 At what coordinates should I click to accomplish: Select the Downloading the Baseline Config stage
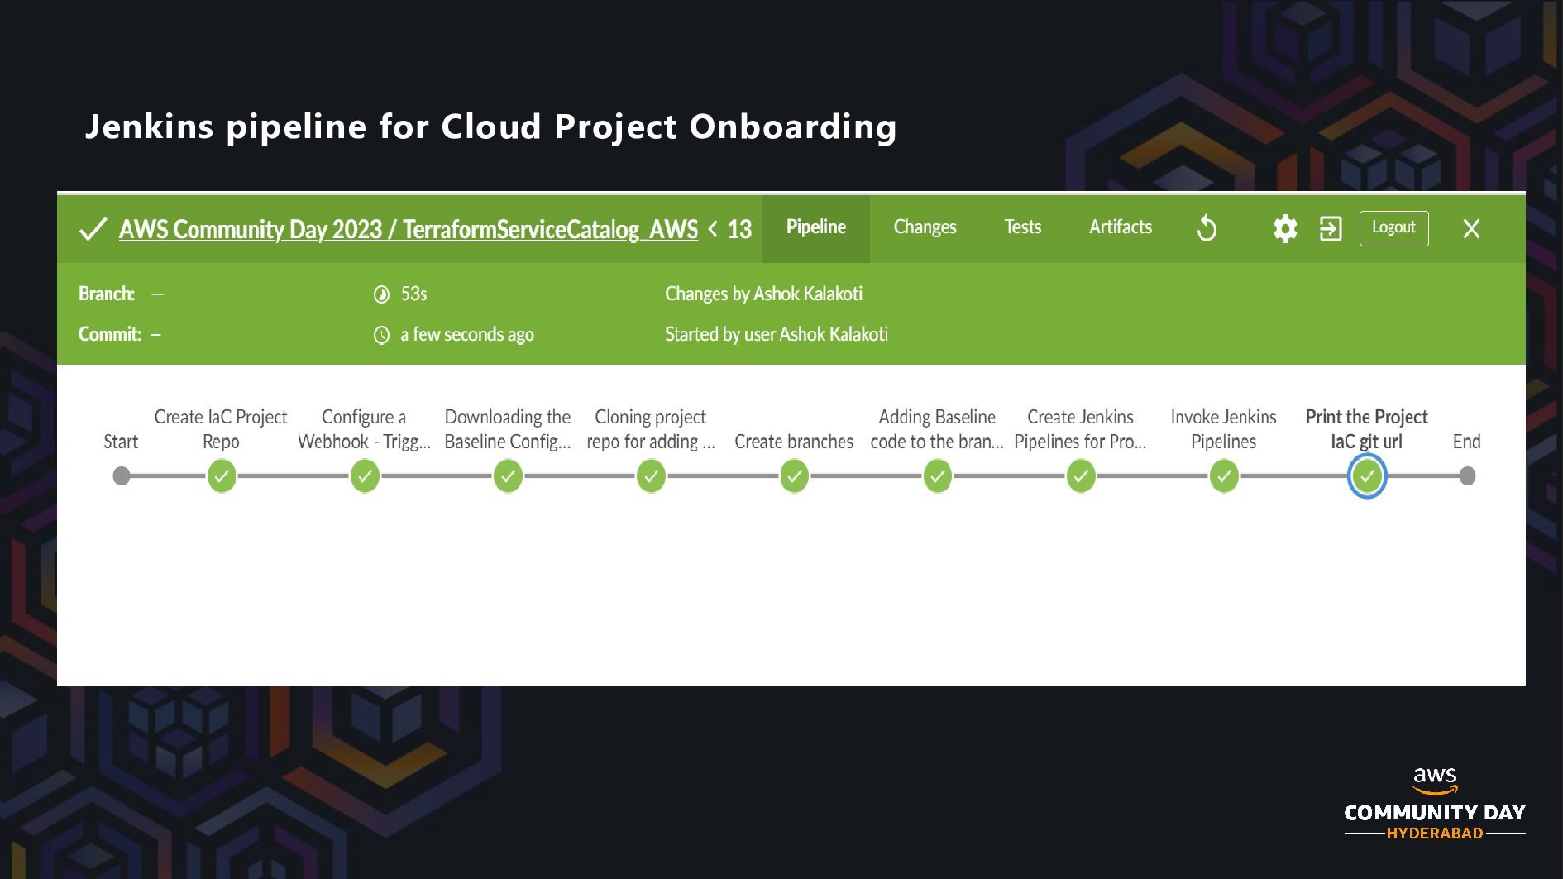click(508, 476)
